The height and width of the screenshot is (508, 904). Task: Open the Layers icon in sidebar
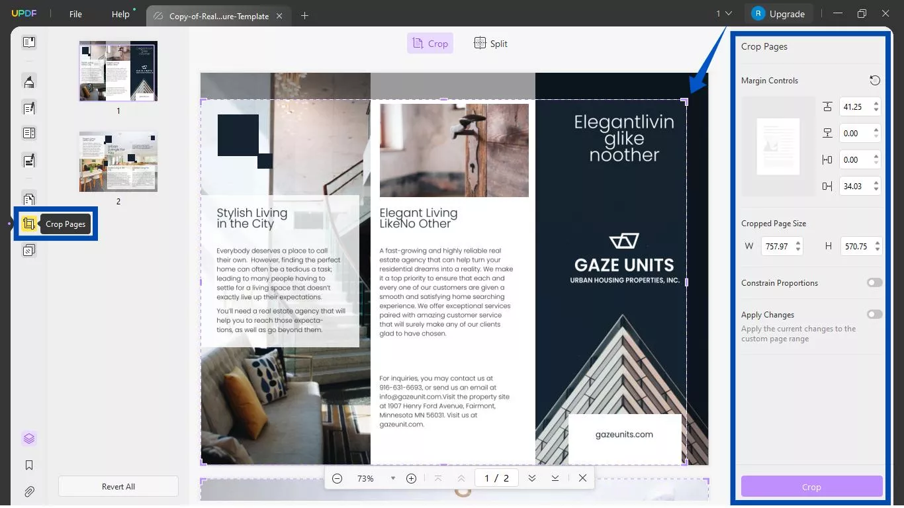(x=29, y=439)
